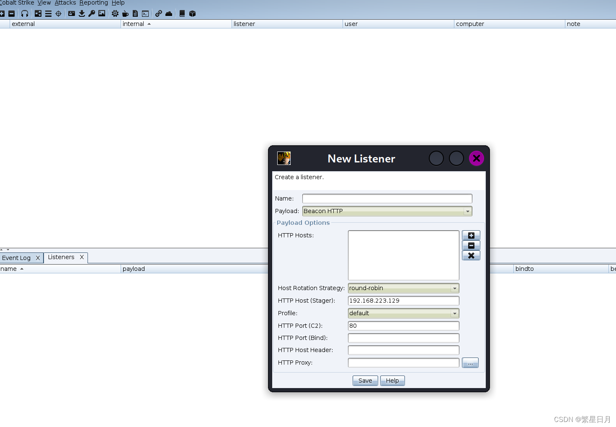The height and width of the screenshot is (427, 616).
Task: Click the payload column header
Action: point(194,269)
